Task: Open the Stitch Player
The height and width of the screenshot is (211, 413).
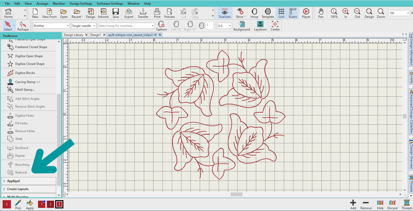Action: click(306, 13)
